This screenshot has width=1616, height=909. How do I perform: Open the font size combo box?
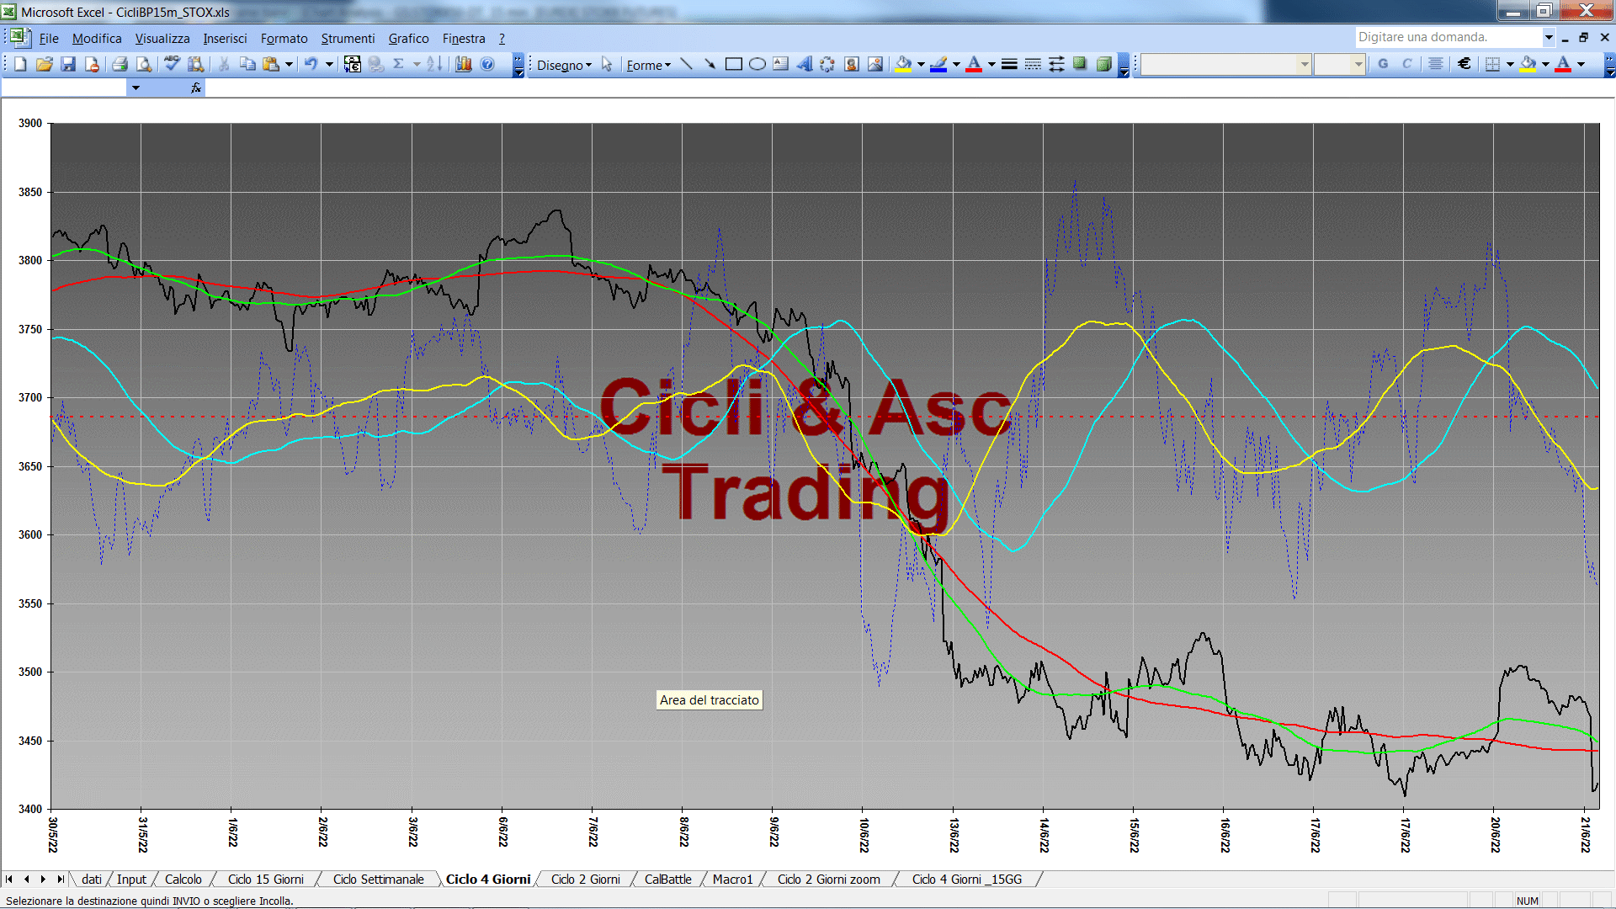[1339, 64]
